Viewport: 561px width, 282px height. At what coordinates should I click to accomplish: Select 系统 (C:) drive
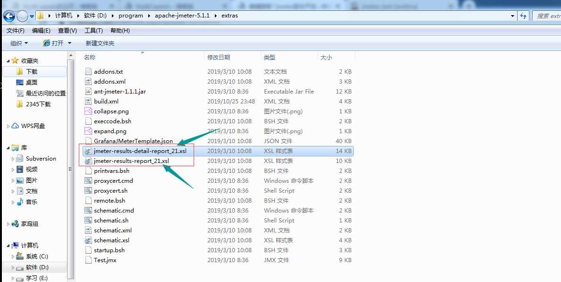[x=37, y=256]
